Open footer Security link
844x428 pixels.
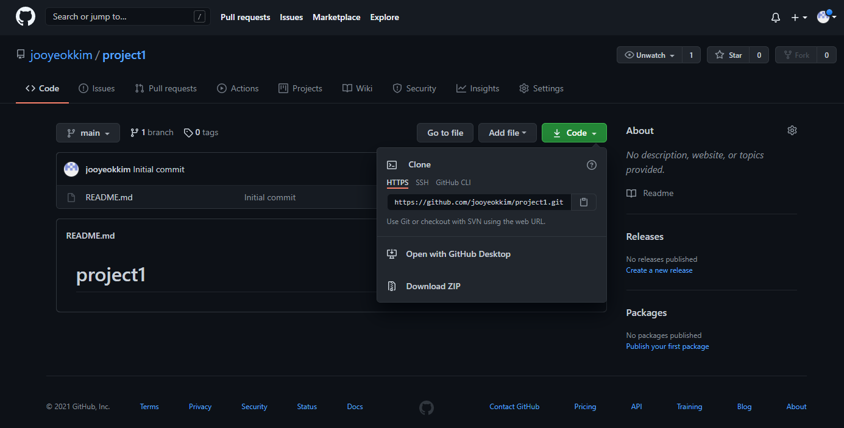point(254,407)
